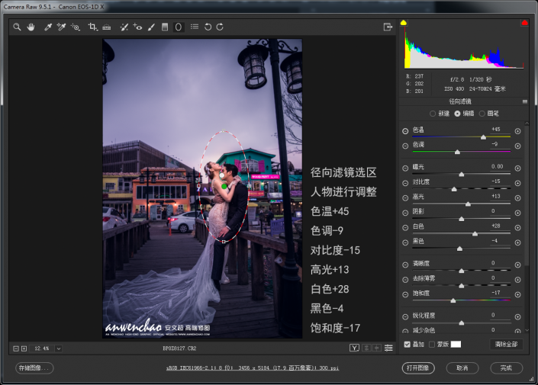Click the 取消 cancel button

(x=462, y=368)
